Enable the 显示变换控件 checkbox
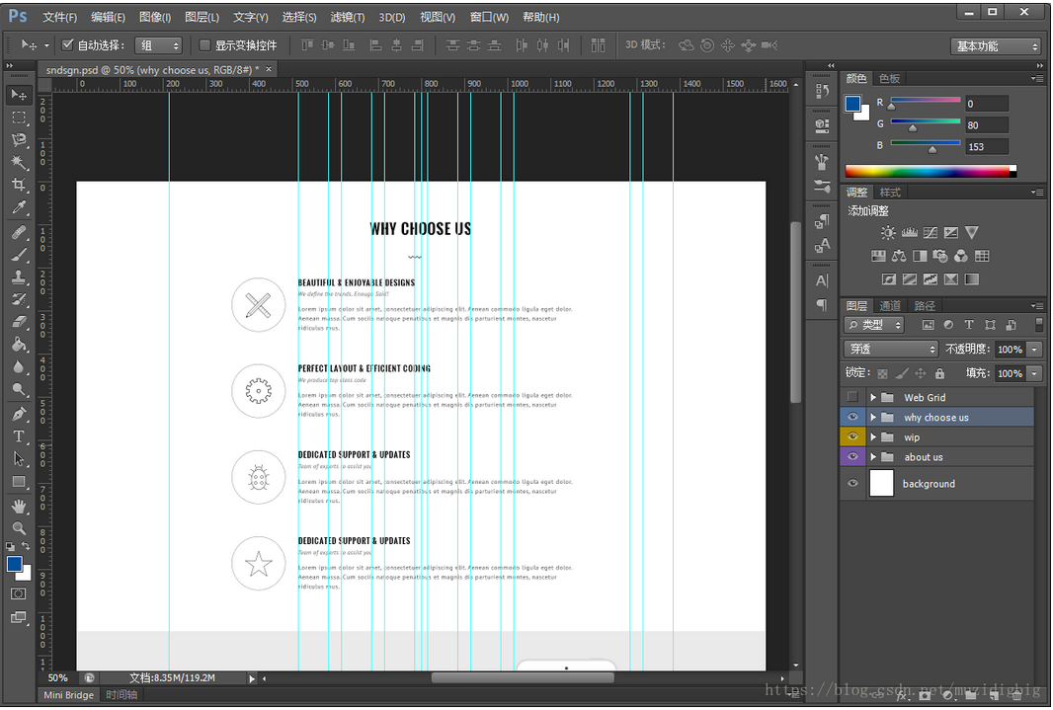1053x710 pixels. coord(205,45)
